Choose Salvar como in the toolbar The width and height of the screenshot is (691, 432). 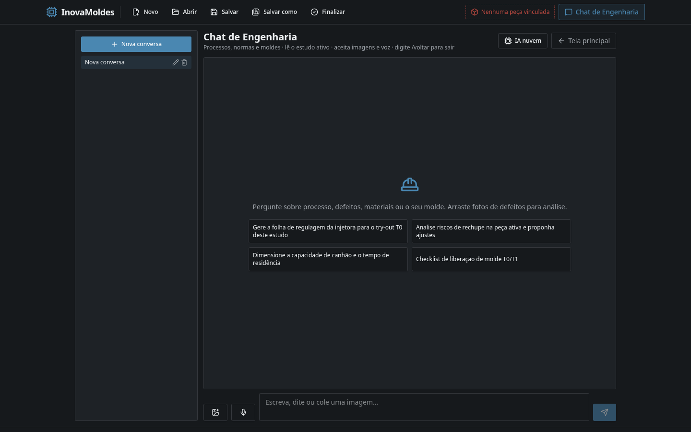274,12
